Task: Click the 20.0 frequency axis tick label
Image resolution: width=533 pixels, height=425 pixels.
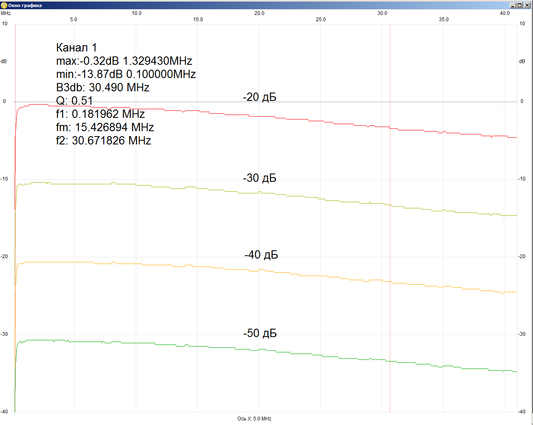Action: click(259, 13)
